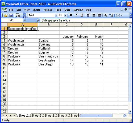This screenshot has width=133, height=123.
Task: Jump to last sheet tab arrow
Action: [14, 116]
